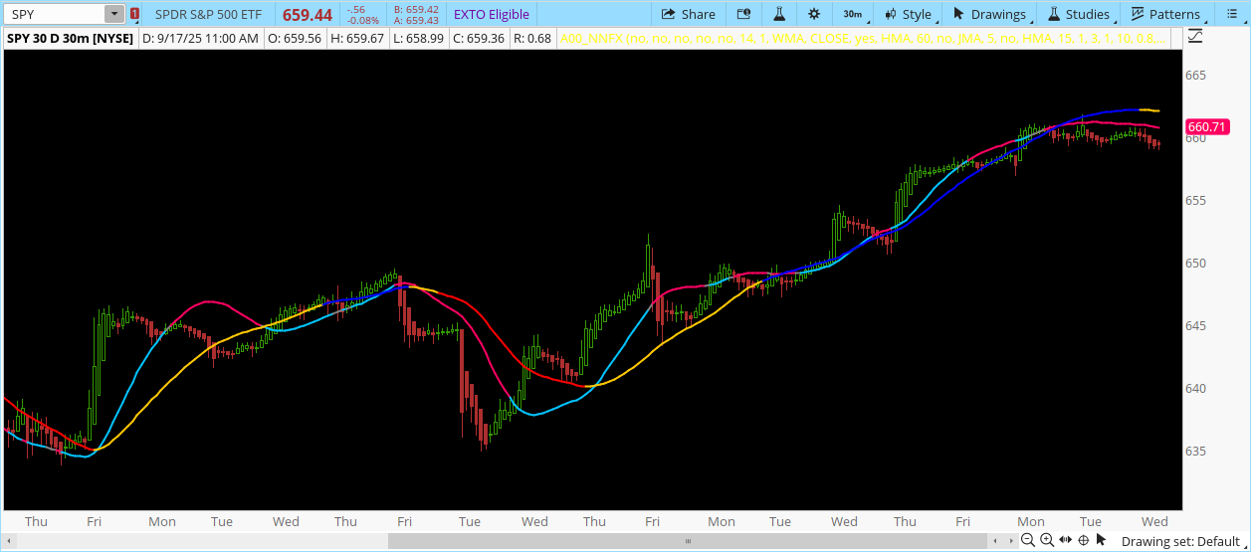
Task: Click the Low value L: 658.99
Action: tap(418, 38)
